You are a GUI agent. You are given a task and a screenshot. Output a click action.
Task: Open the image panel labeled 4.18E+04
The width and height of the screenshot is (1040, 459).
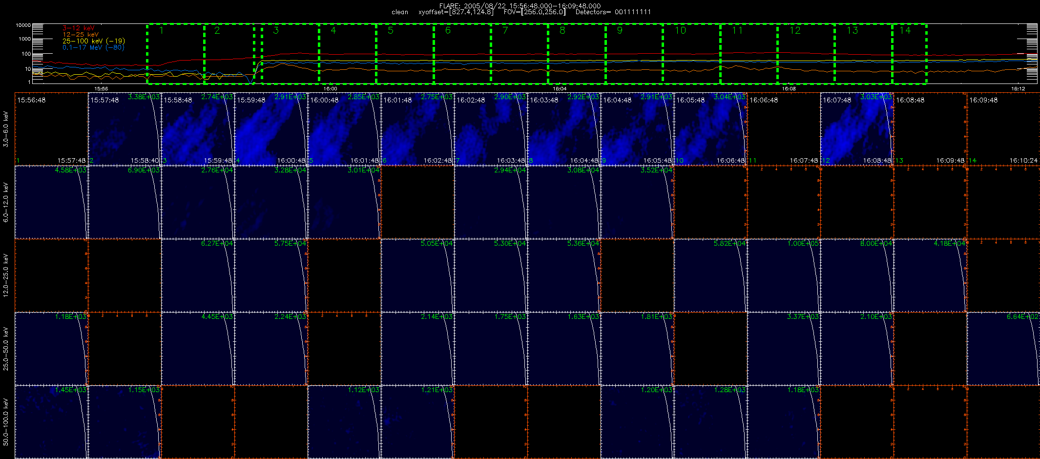click(x=930, y=275)
